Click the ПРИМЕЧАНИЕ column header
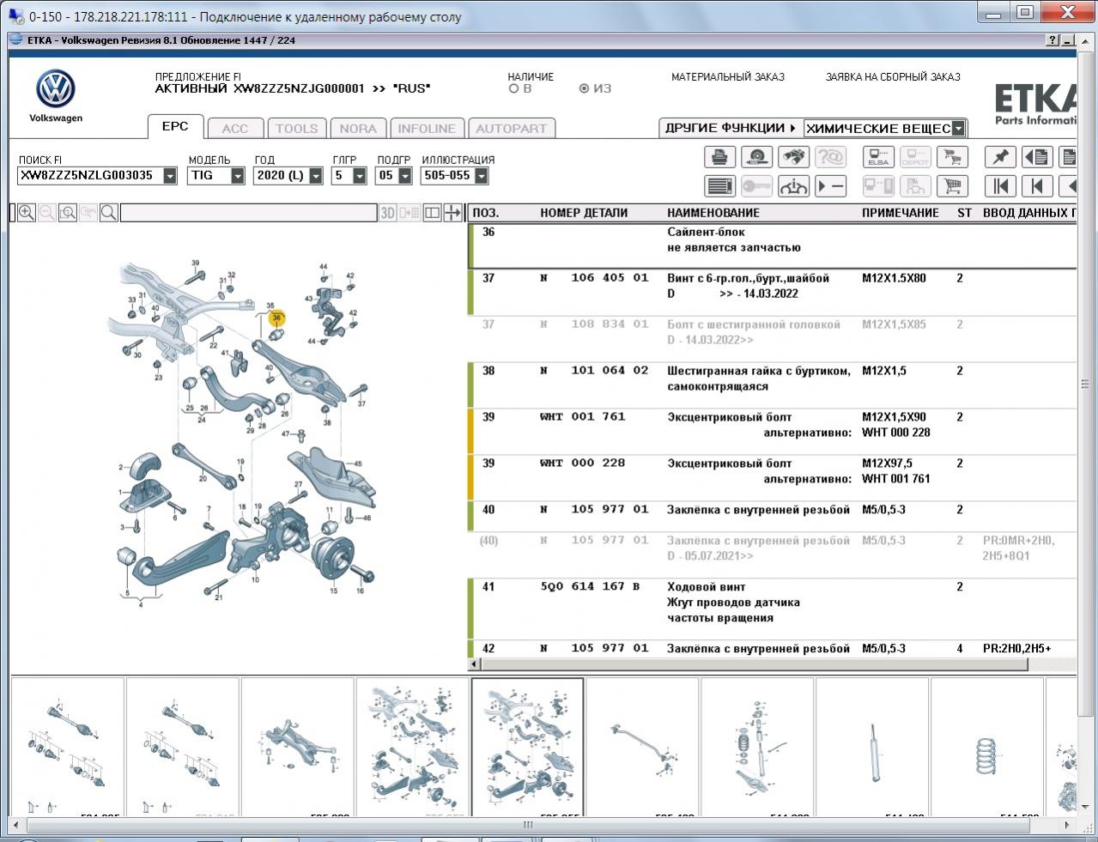The image size is (1098, 842). coord(901,213)
